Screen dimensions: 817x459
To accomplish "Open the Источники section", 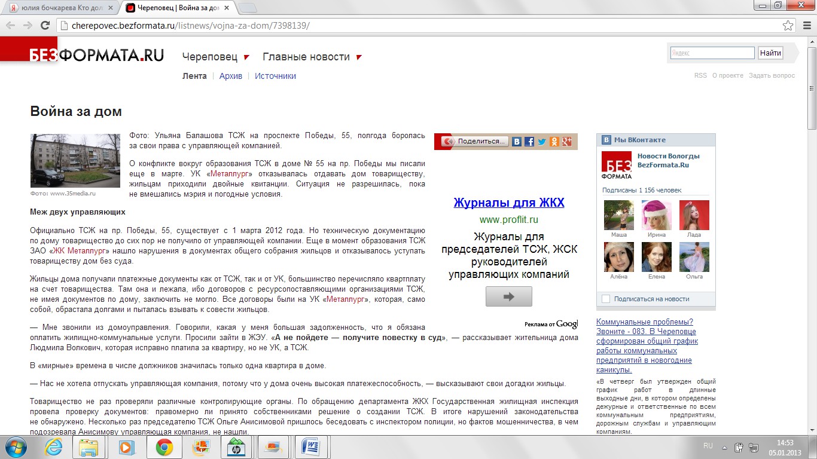I will click(275, 76).
